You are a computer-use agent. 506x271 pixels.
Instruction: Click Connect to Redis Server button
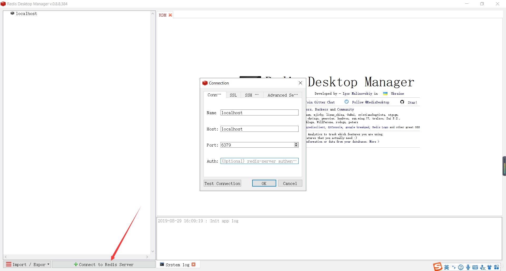(104, 264)
